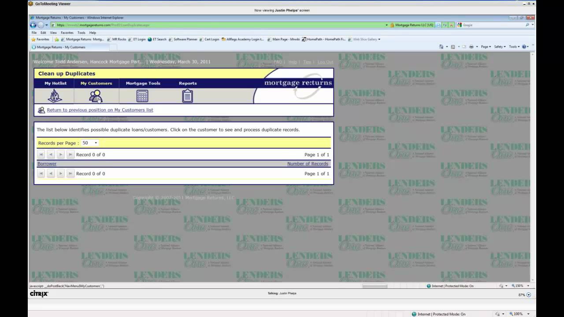The width and height of the screenshot is (564, 317).
Task: Open the Favorites menu in menu bar
Action: point(67,33)
